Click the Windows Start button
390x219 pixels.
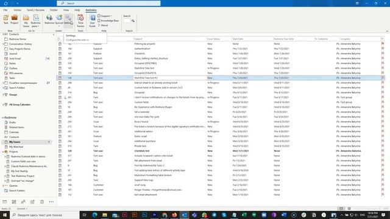pos(5,215)
